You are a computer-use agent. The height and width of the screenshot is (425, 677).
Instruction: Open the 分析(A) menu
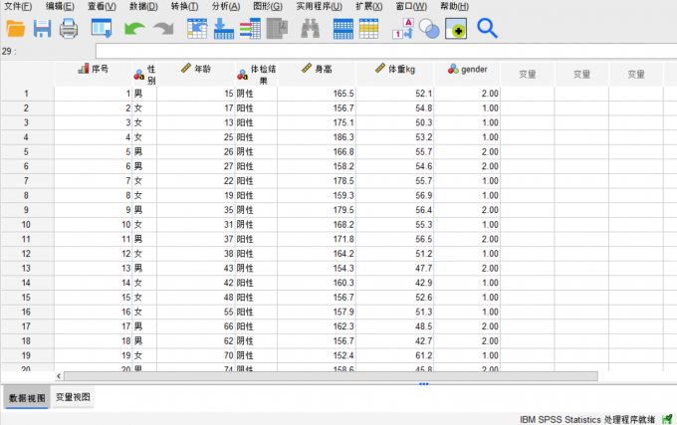pos(226,7)
